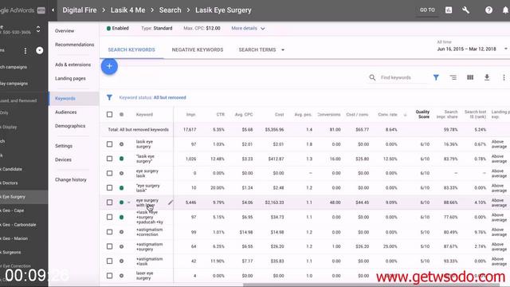Check the '"eye surgery lasik"' phrase keyword row
The image size is (510, 287).
(110, 188)
